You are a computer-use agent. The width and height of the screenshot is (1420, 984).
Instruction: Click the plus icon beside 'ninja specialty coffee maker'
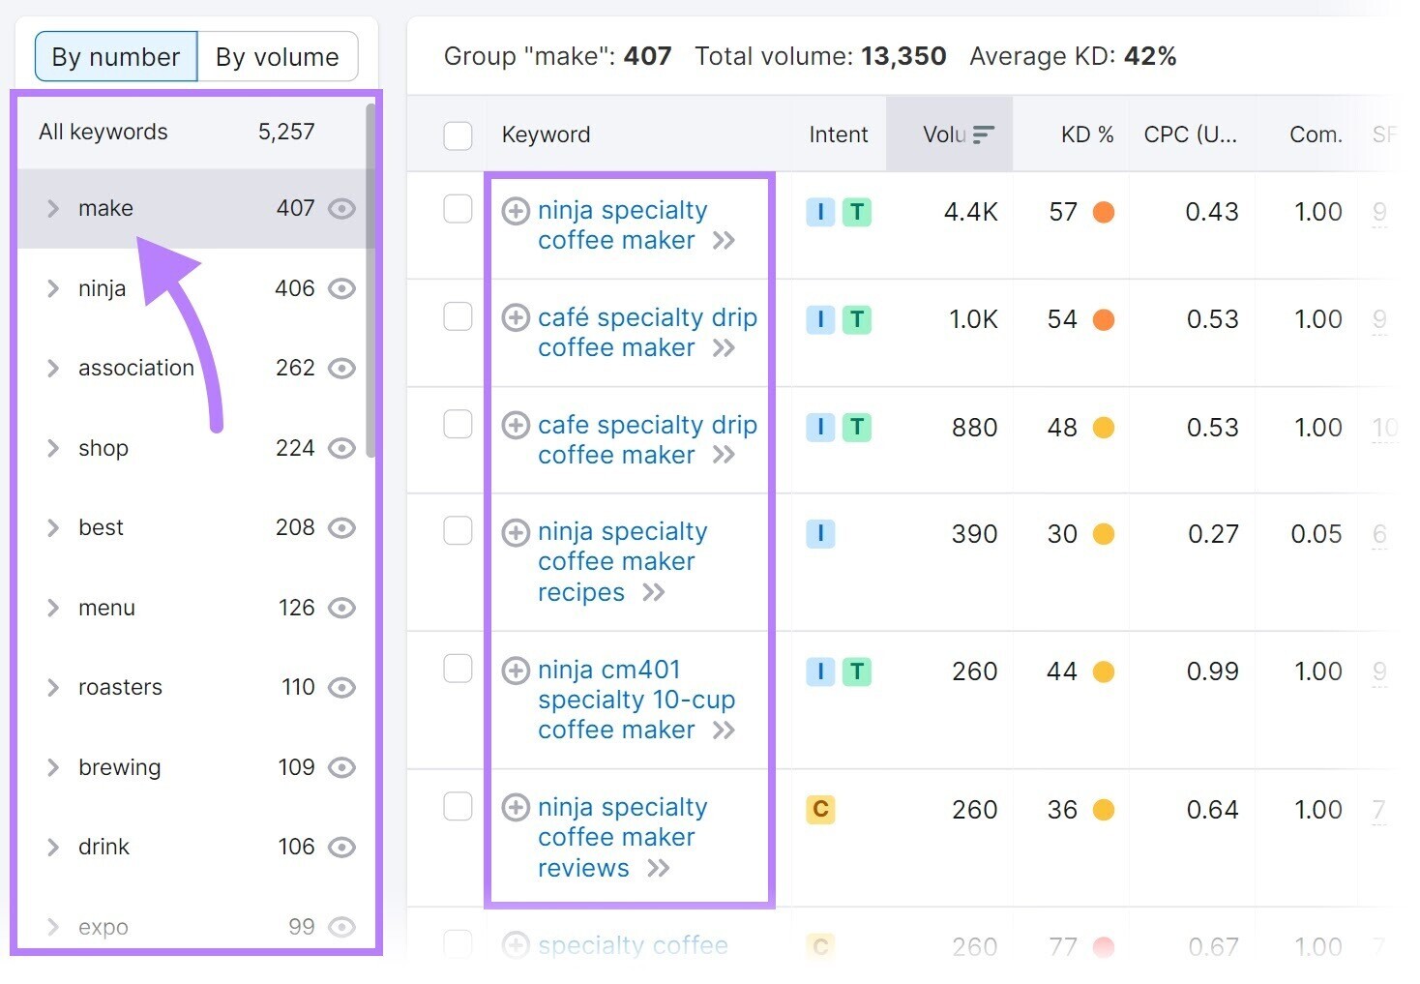(516, 211)
